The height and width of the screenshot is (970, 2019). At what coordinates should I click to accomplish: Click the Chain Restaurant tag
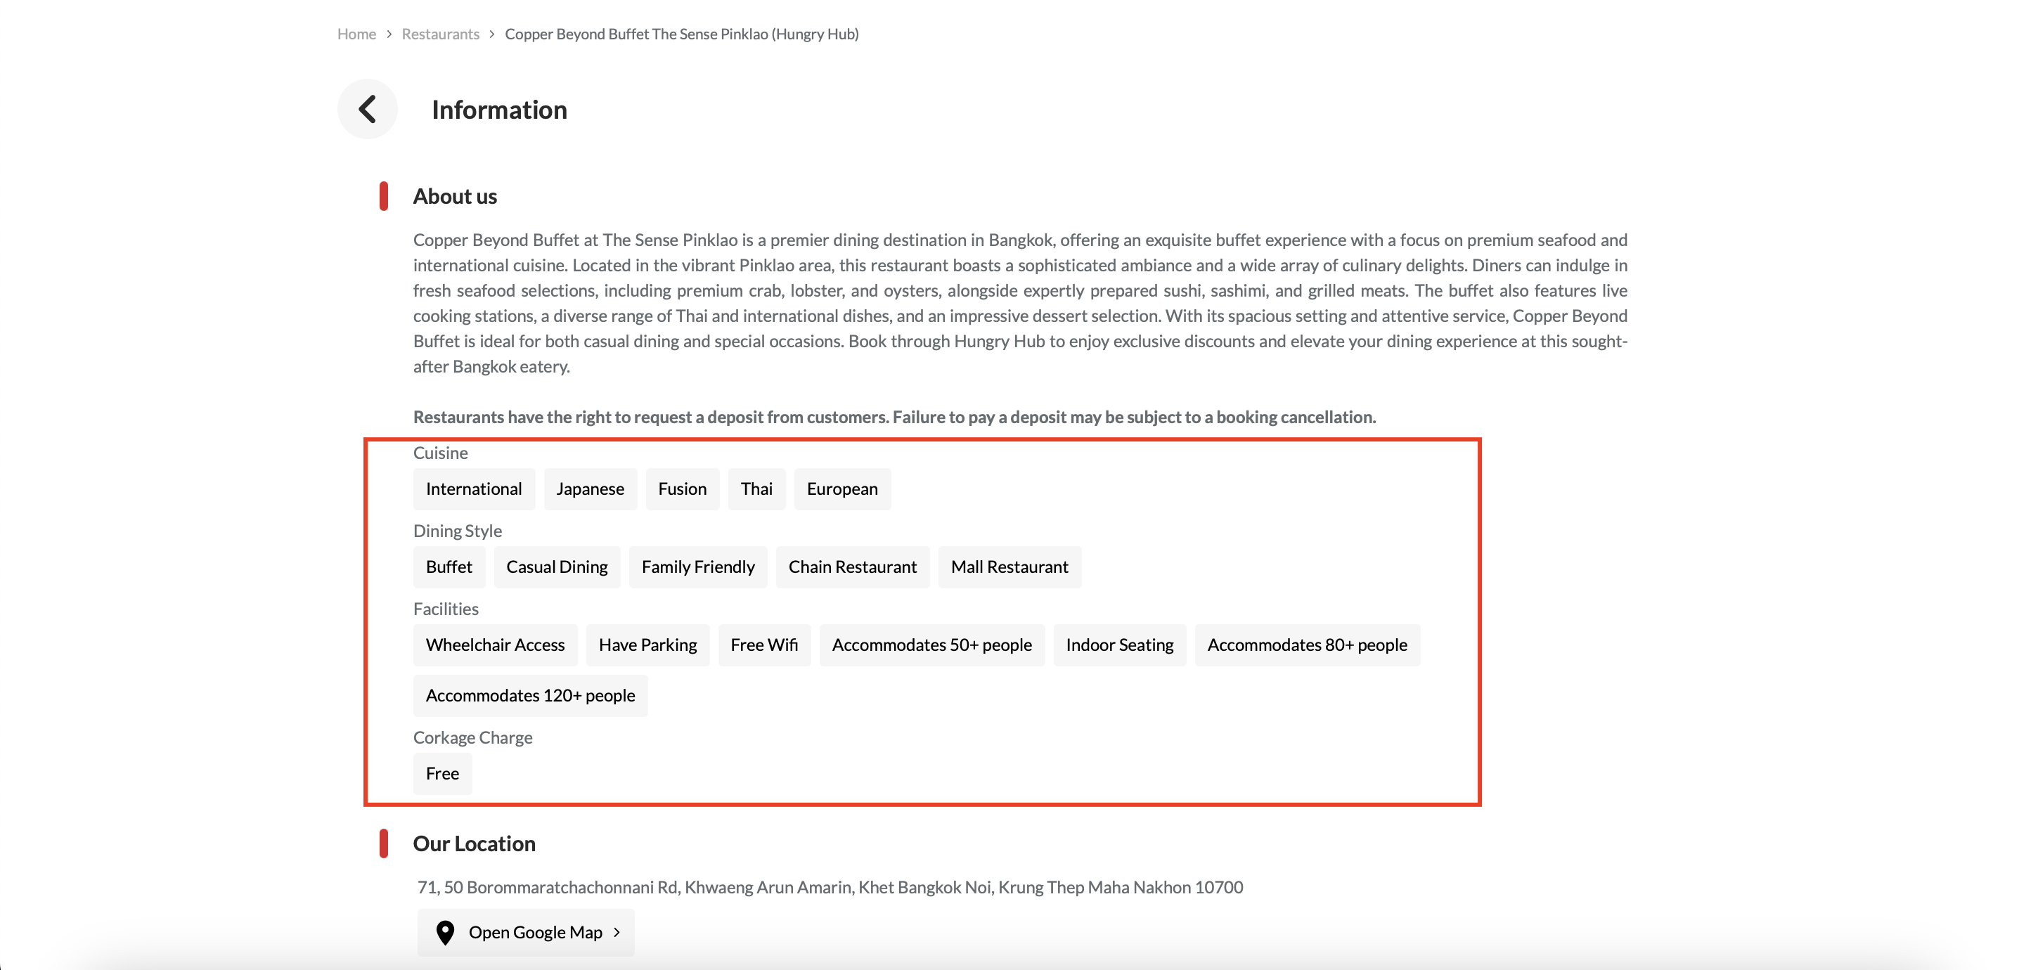852,567
